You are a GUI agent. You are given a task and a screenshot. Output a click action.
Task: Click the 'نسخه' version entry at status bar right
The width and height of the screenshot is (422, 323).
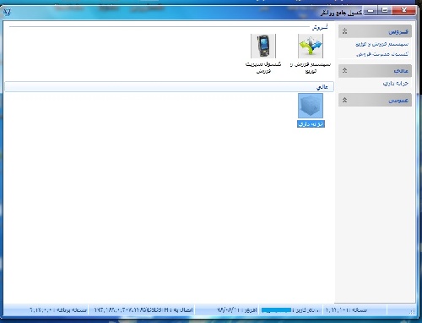(x=346, y=310)
